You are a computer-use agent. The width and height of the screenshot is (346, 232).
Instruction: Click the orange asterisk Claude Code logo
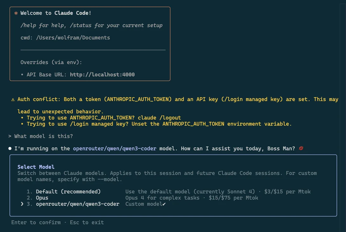tap(16, 13)
